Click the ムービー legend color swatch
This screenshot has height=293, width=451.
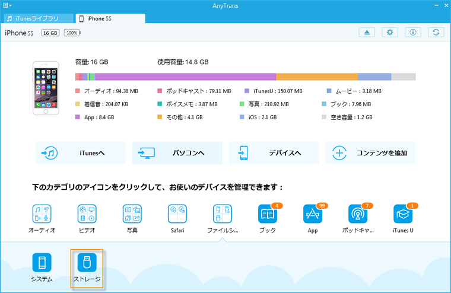[329, 91]
